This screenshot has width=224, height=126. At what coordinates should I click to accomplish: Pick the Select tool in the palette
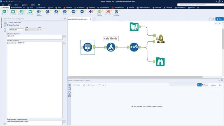[x=73, y=12]
